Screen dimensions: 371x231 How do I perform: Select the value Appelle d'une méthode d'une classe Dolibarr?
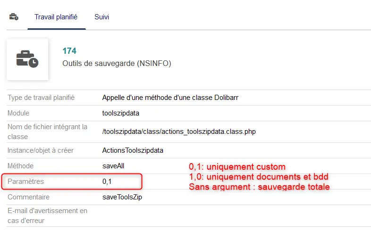170,98
